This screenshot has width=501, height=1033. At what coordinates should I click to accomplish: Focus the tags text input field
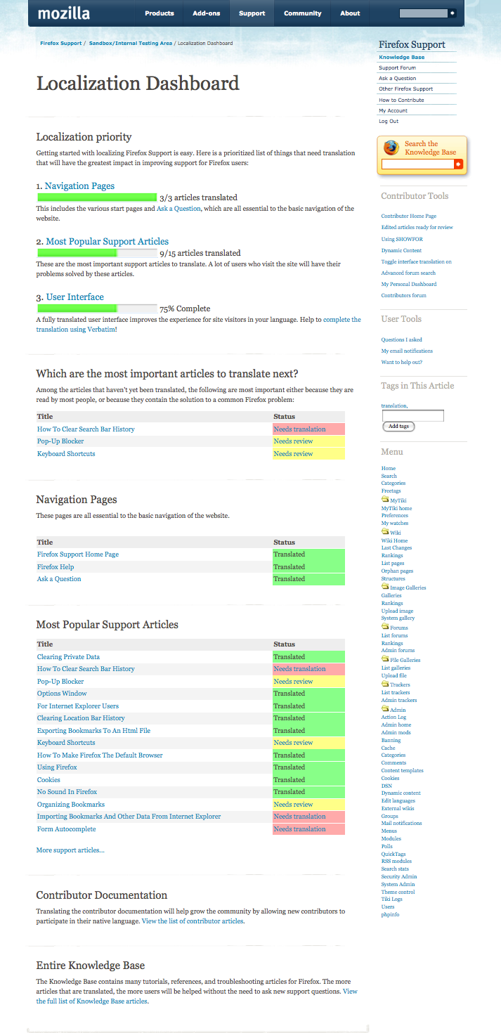(412, 415)
